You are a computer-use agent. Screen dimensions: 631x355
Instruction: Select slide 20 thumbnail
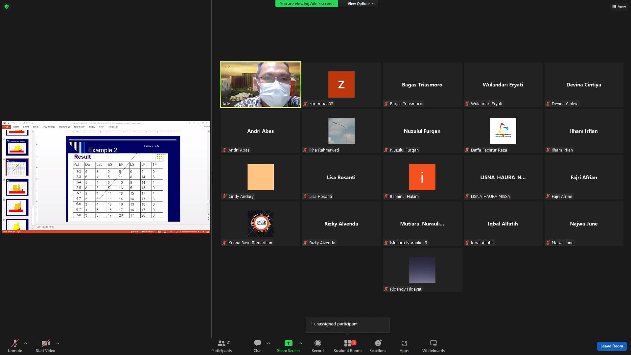click(x=17, y=147)
